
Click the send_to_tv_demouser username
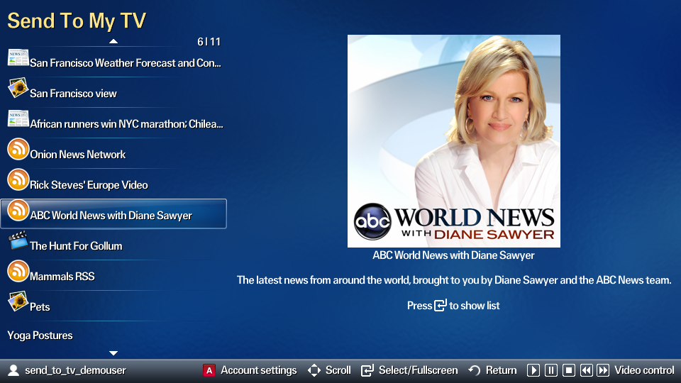point(76,370)
